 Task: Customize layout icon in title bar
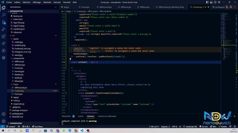[x=219, y=2]
